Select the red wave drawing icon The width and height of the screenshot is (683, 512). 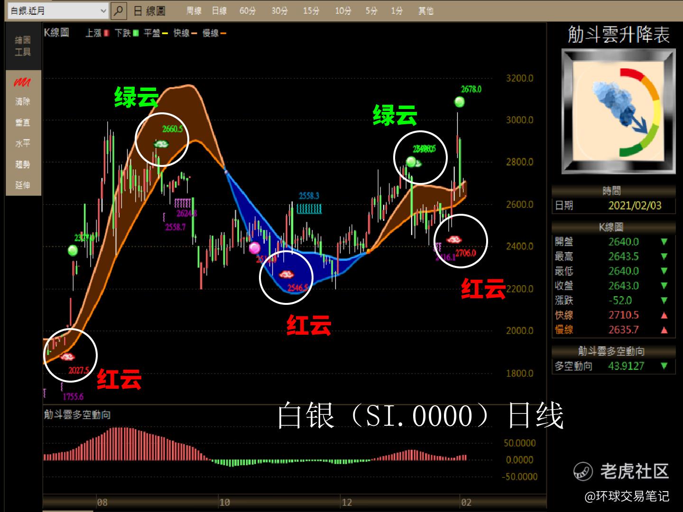pos(22,82)
